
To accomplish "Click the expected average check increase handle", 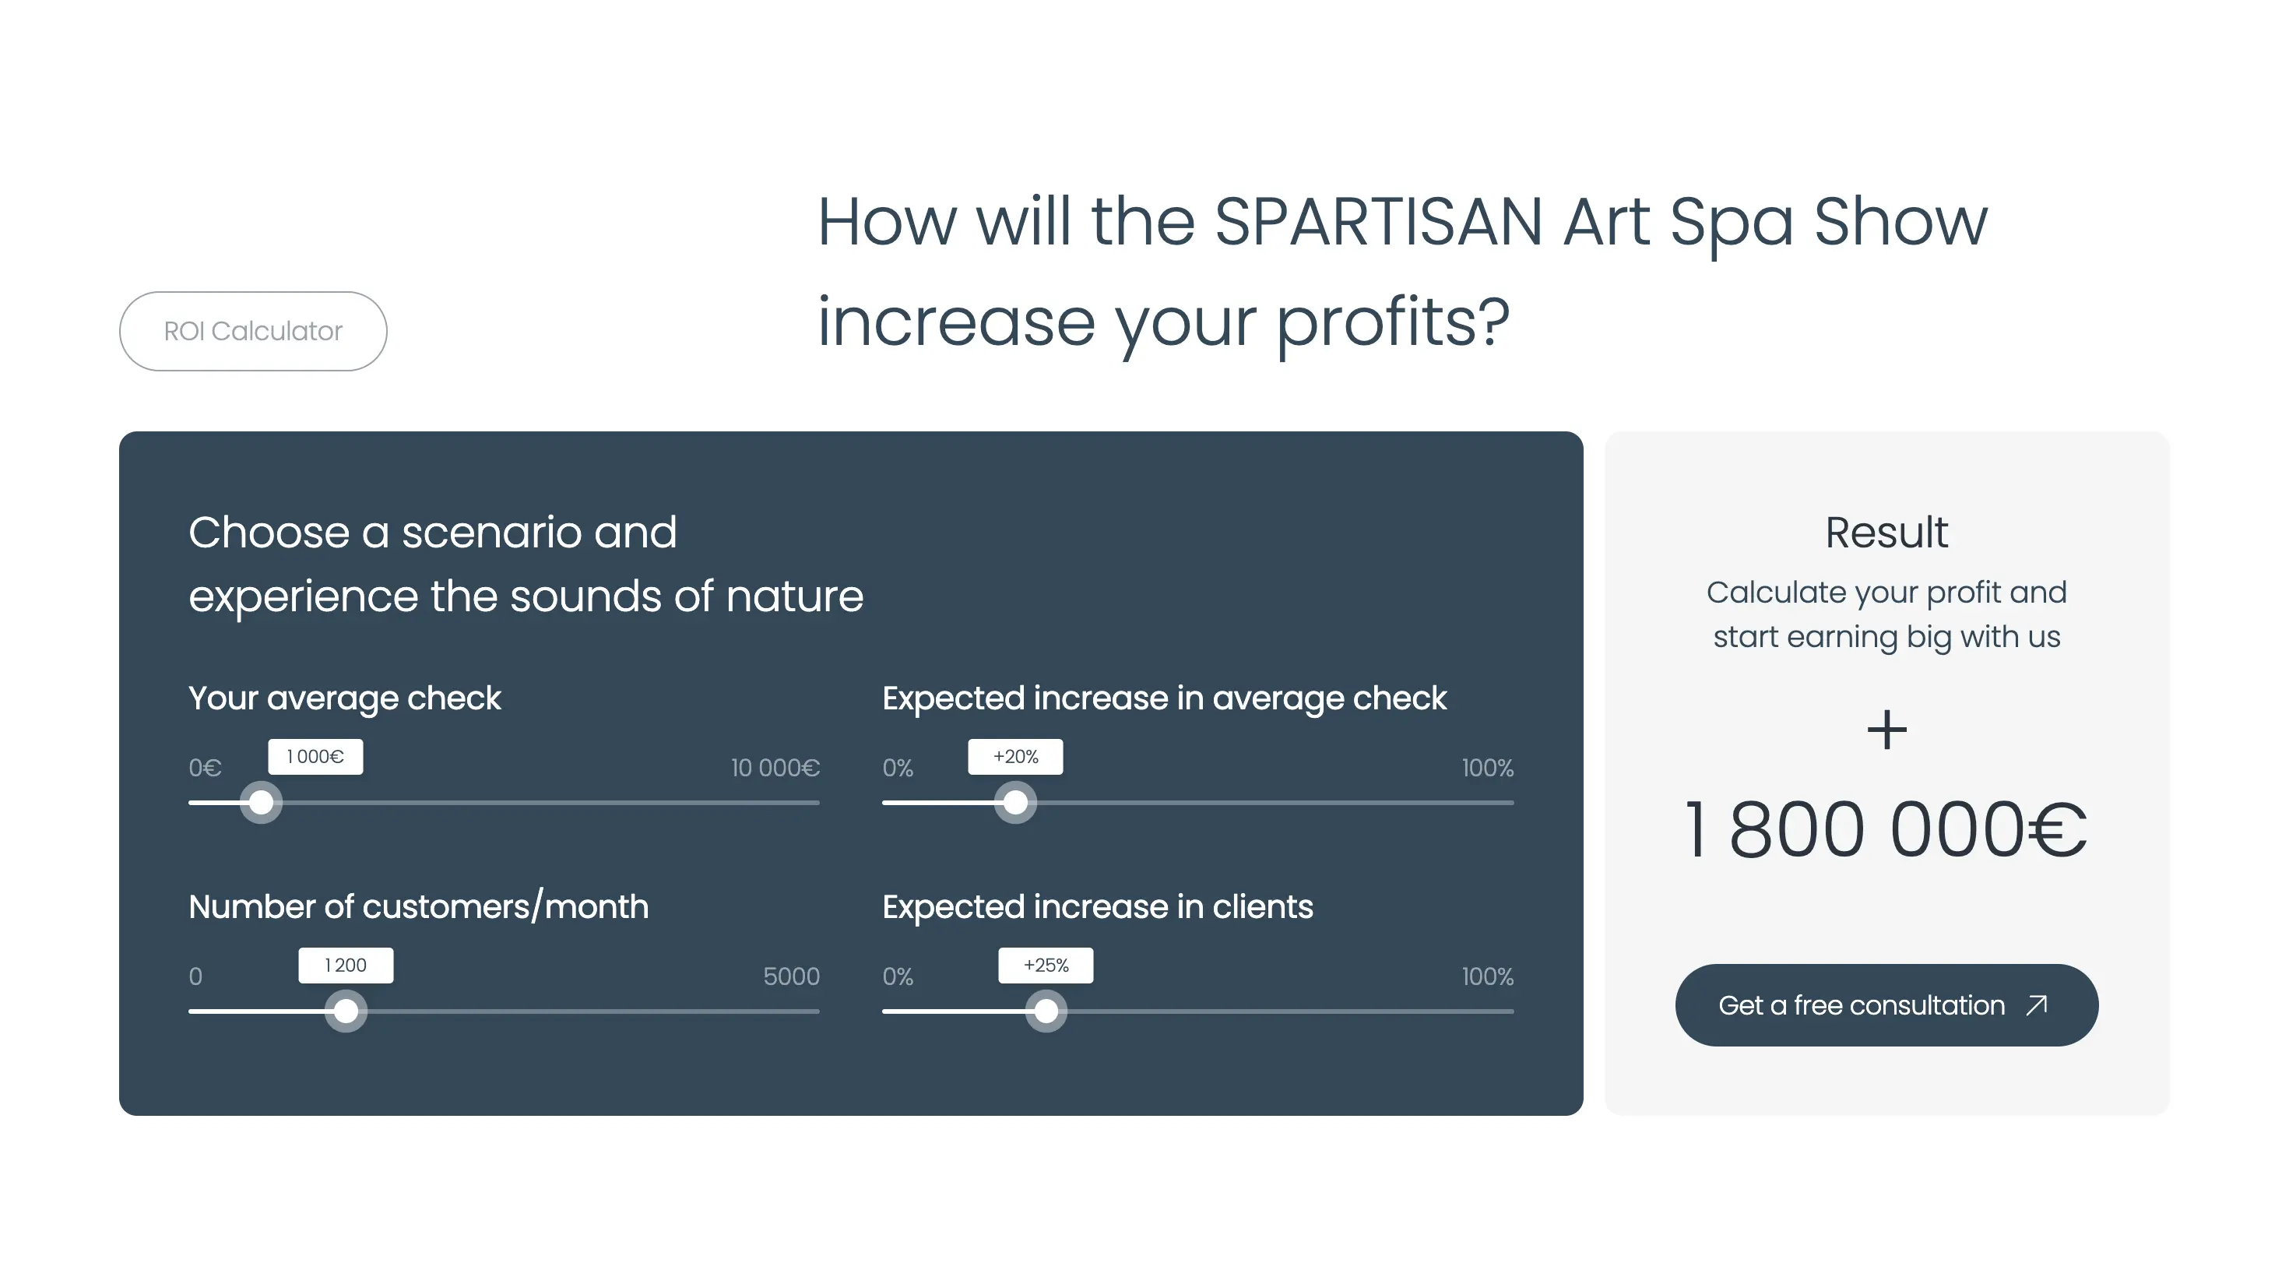I will 1016,802.
